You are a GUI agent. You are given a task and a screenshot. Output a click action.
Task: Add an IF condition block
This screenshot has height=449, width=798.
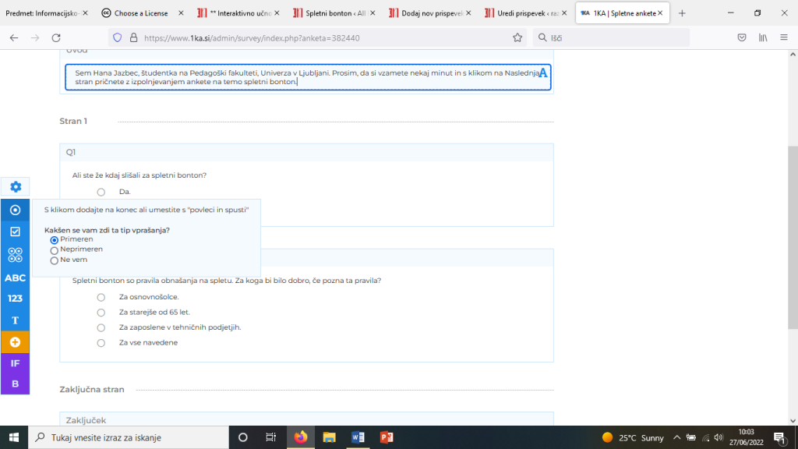16,363
